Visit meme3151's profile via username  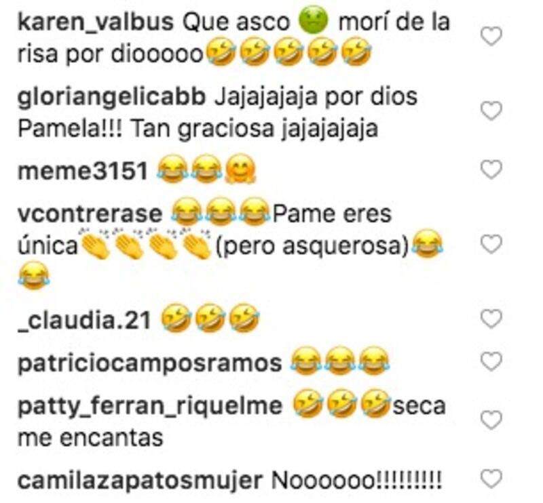(83, 172)
